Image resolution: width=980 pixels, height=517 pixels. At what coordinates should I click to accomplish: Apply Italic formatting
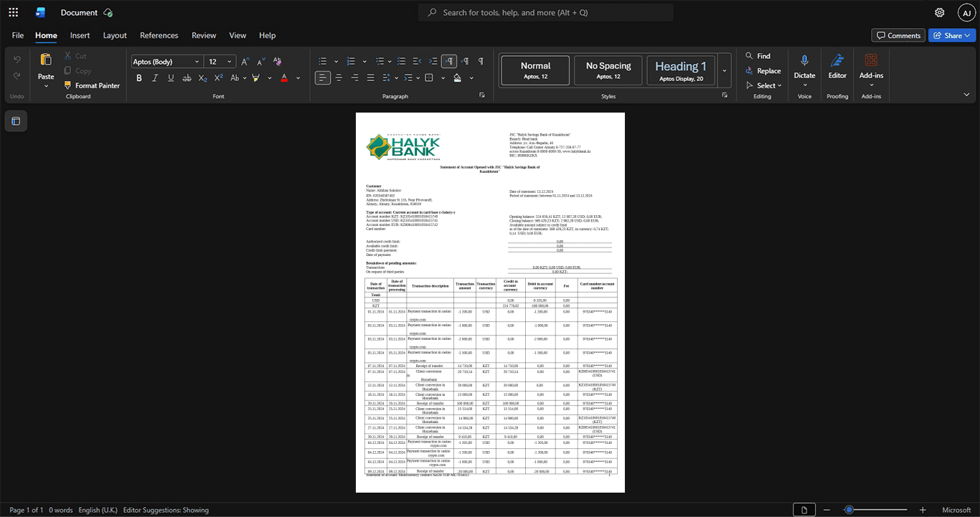click(x=155, y=77)
